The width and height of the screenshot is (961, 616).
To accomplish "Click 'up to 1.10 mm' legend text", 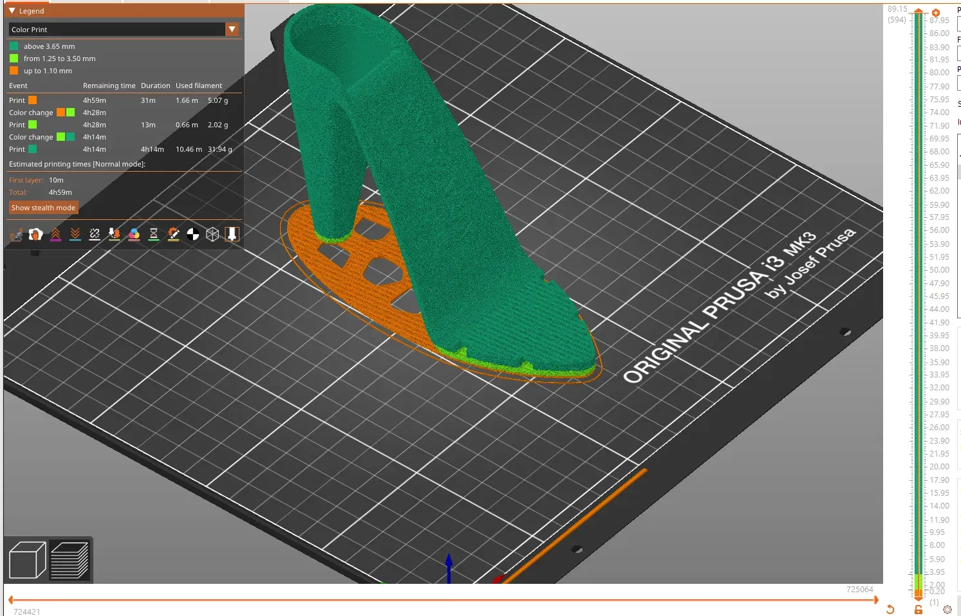I will [x=48, y=71].
